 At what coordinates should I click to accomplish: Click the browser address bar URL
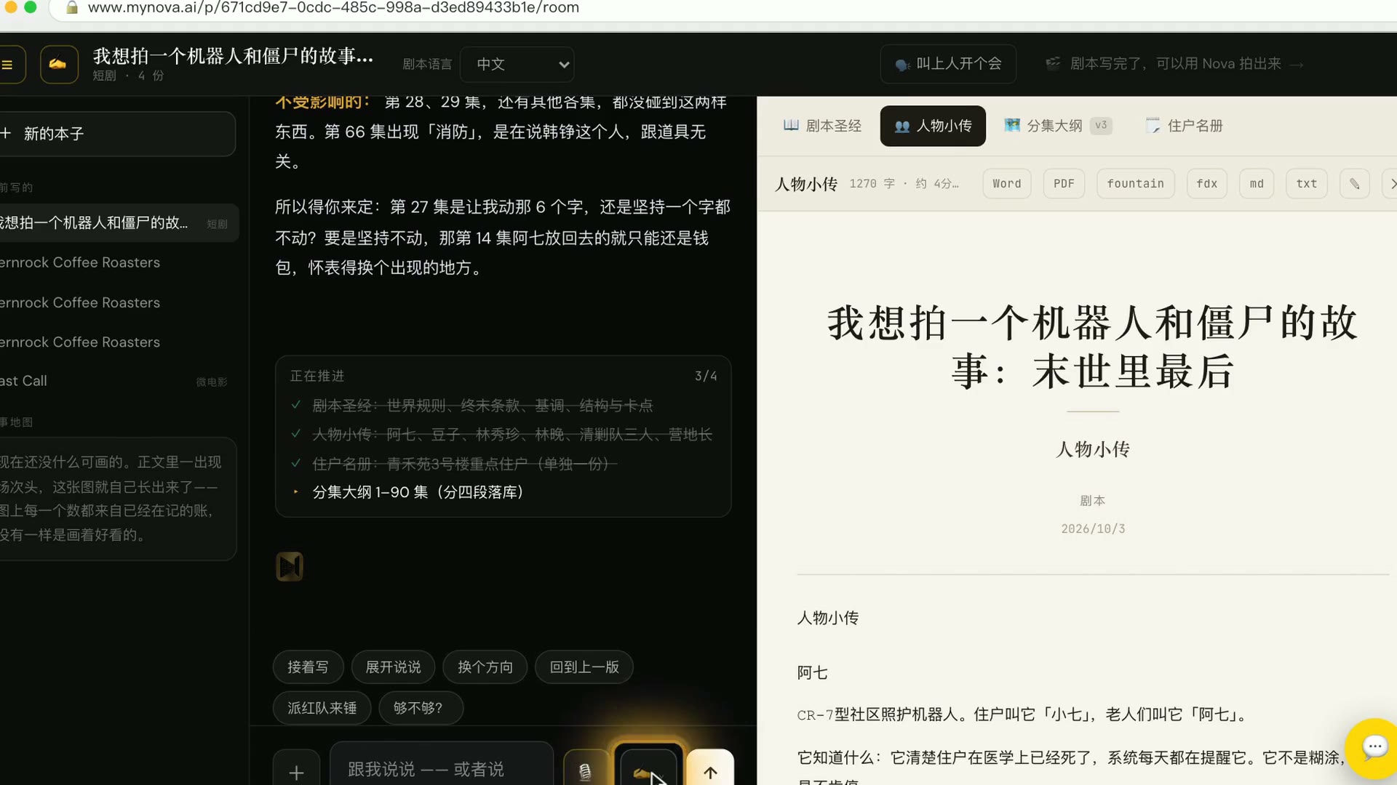333,8
